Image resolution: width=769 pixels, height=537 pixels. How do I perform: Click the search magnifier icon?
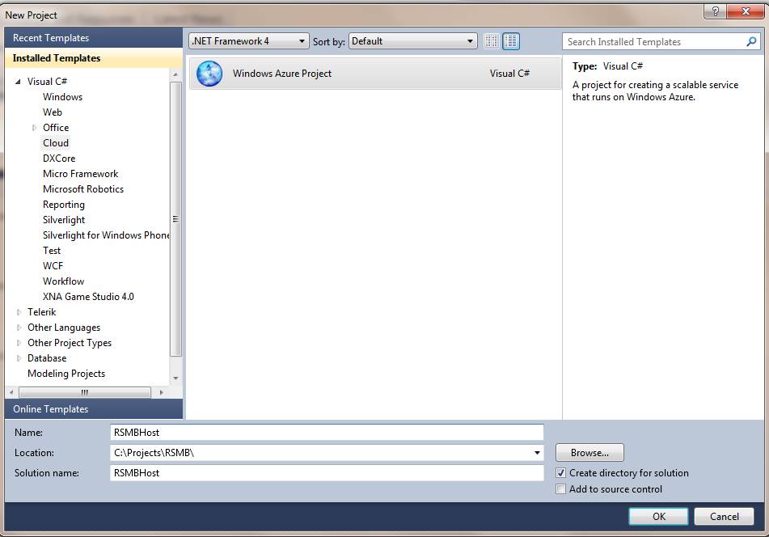751,42
